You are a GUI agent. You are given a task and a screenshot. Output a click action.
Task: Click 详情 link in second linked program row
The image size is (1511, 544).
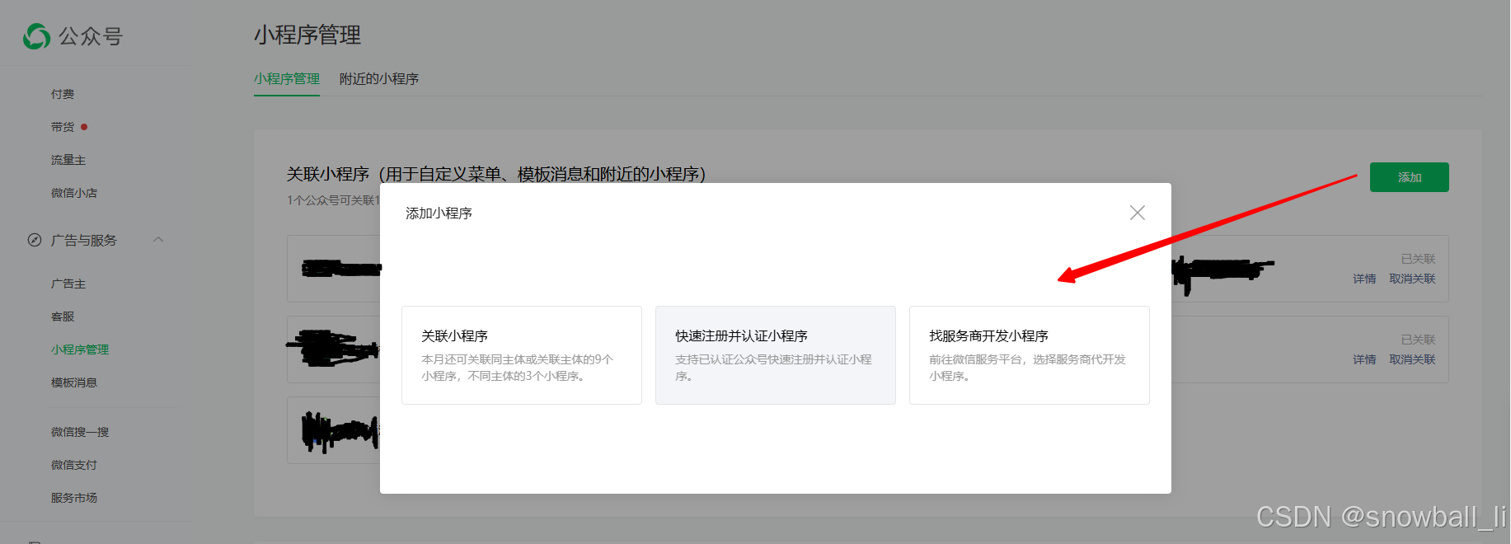(1364, 359)
